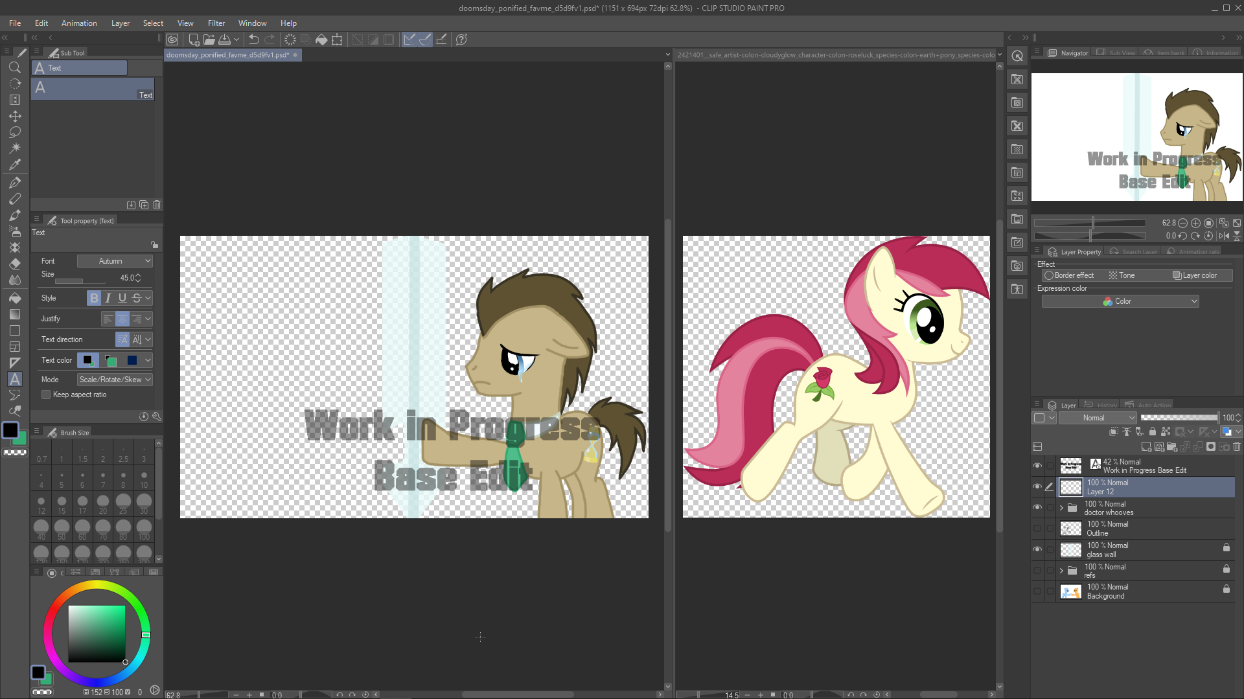Click the black main text color swatch
Viewport: 1244px width, 699px height.
[87, 360]
